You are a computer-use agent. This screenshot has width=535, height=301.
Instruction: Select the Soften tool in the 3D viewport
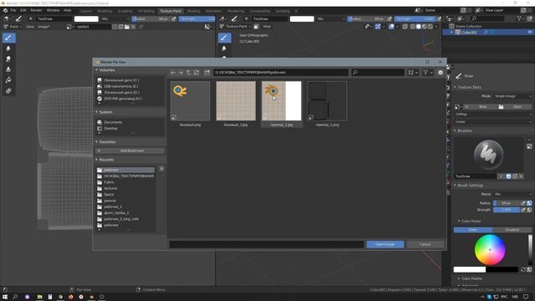coord(224,48)
